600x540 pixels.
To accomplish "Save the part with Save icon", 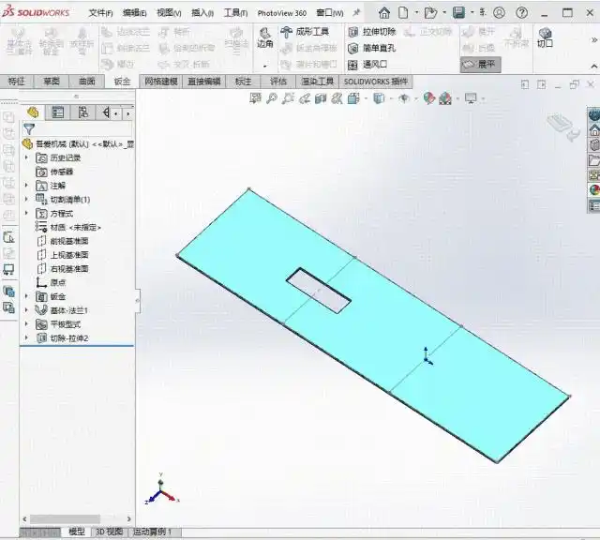I will pos(458,13).
